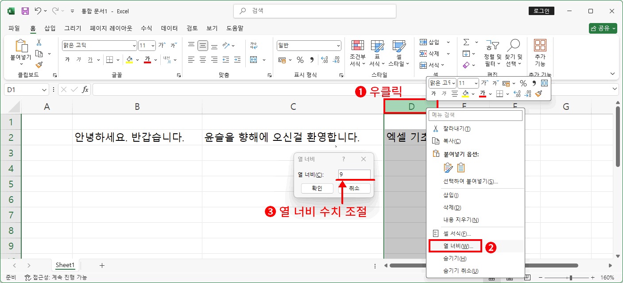
Task: Click the green 공유 share button
Action: coord(603,28)
